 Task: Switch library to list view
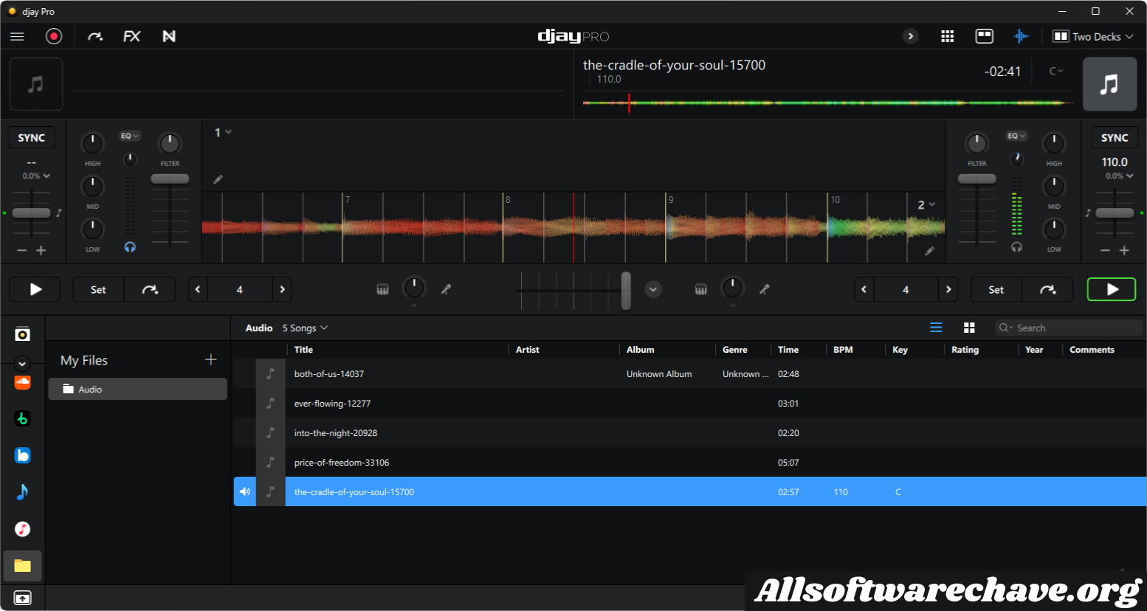(936, 328)
